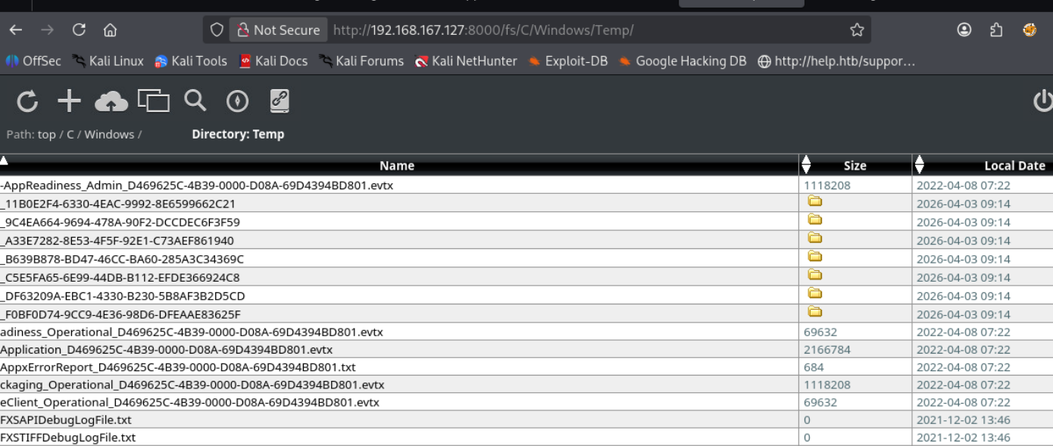Click the power logout icon
The image size is (1053, 446).
click(1043, 101)
